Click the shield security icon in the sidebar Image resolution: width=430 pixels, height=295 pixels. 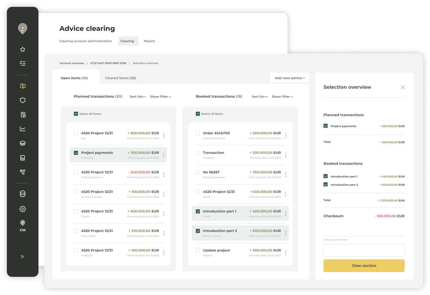click(22, 100)
